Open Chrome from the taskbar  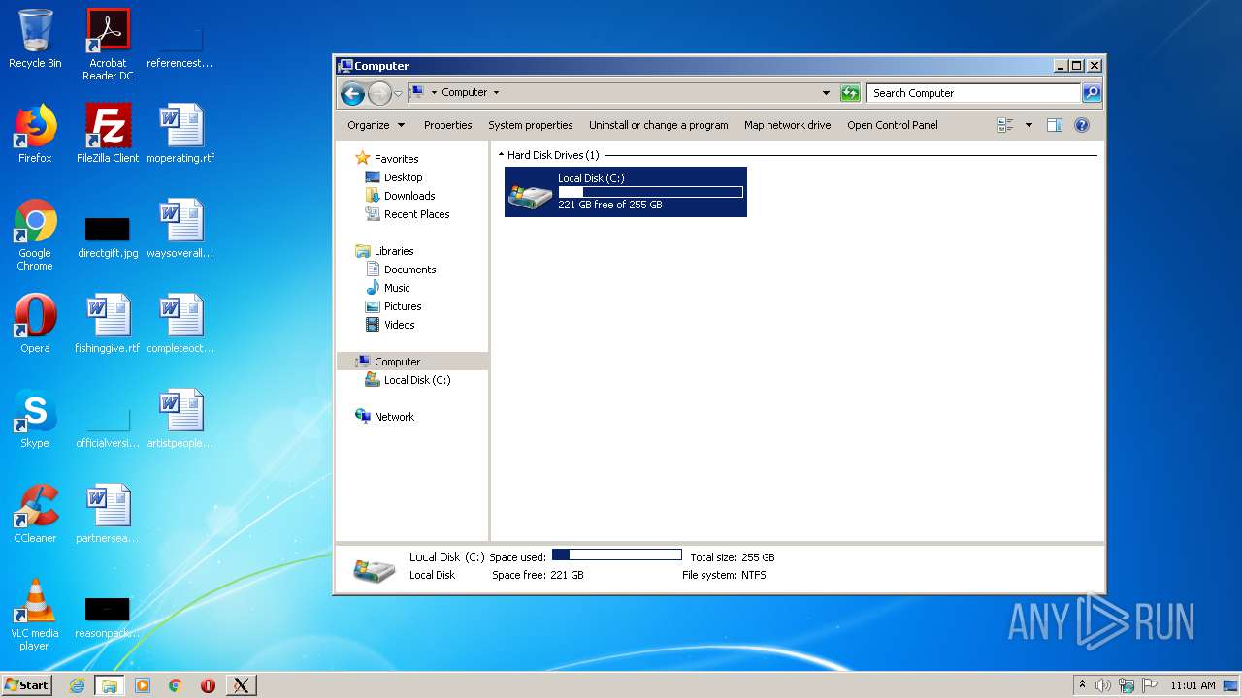tap(175, 685)
